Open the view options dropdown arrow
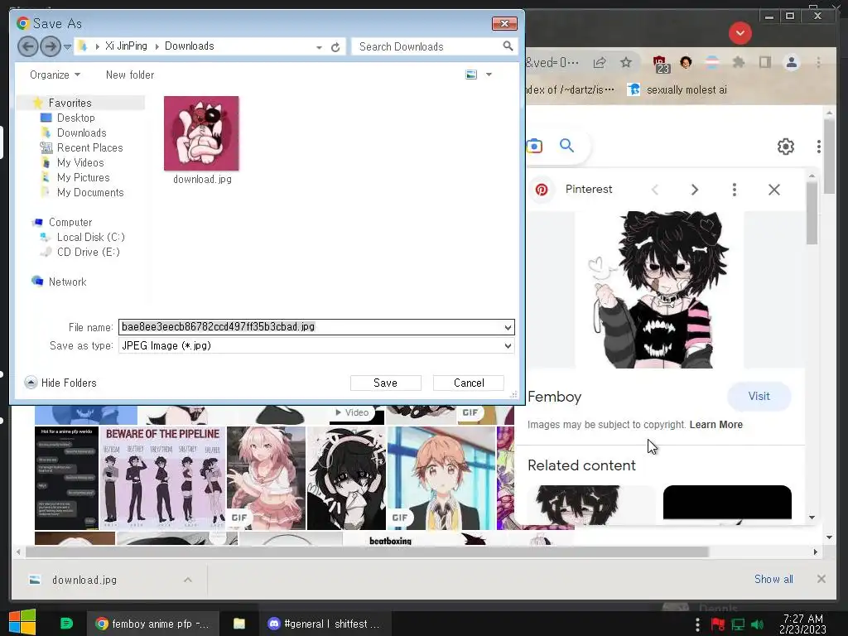848x636 pixels. [x=489, y=75]
